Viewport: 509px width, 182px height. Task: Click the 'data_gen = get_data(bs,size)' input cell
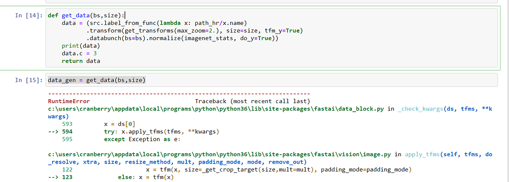[x=272, y=80]
